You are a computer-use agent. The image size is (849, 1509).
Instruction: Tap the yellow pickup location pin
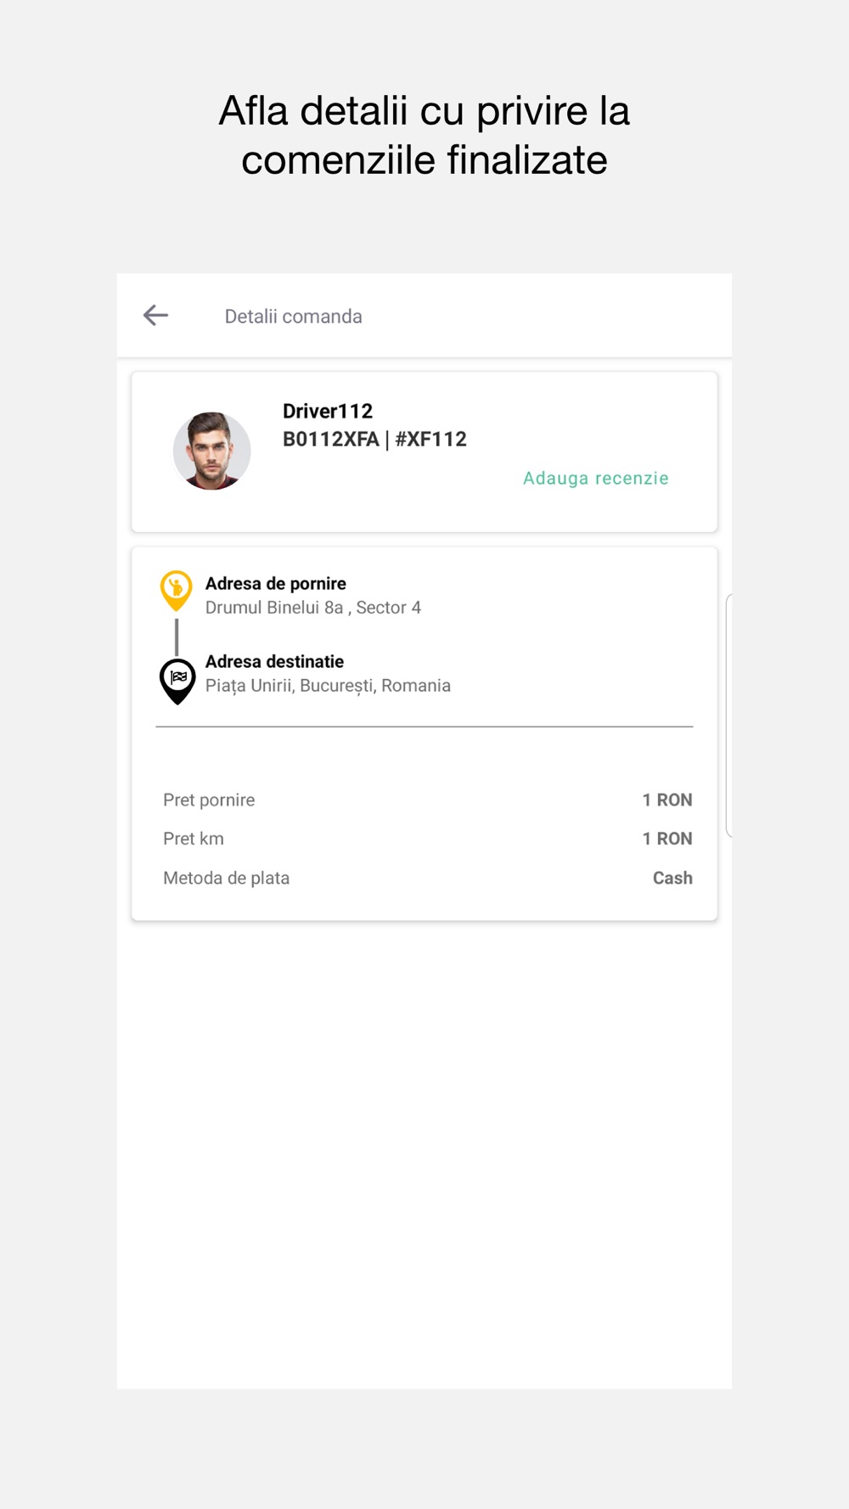(x=177, y=591)
